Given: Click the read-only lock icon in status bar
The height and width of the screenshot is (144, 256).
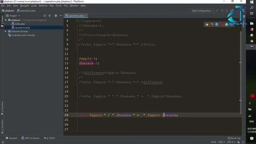Looking at the screenshot, I should pos(238,142).
